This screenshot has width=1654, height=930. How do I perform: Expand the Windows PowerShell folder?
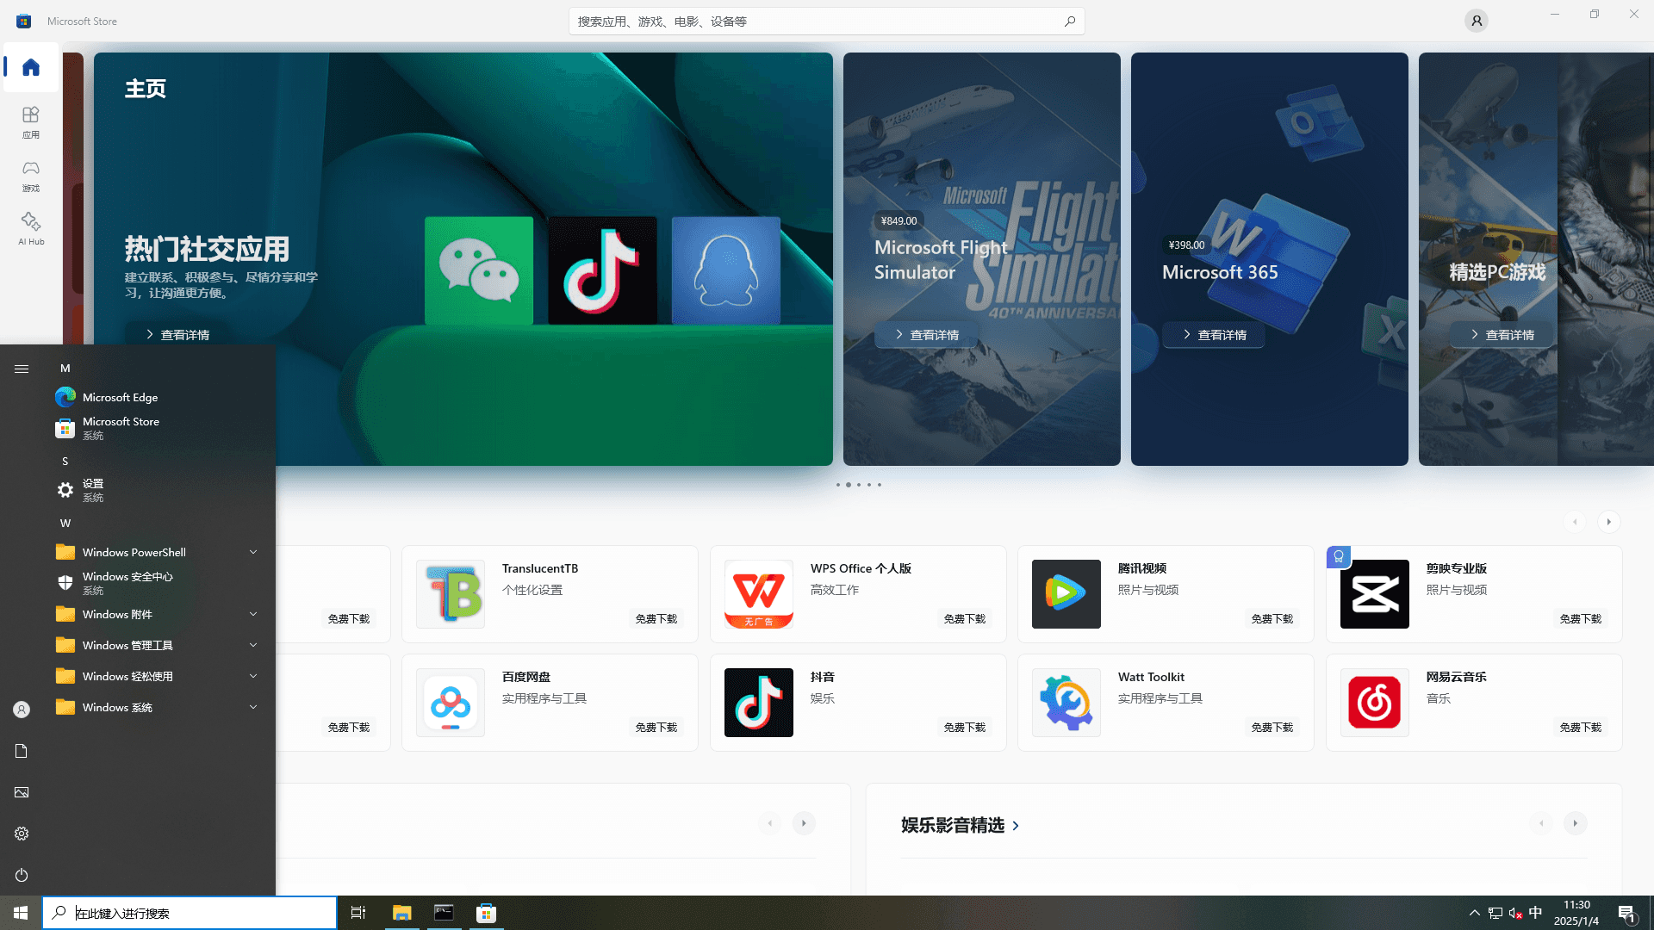159,552
